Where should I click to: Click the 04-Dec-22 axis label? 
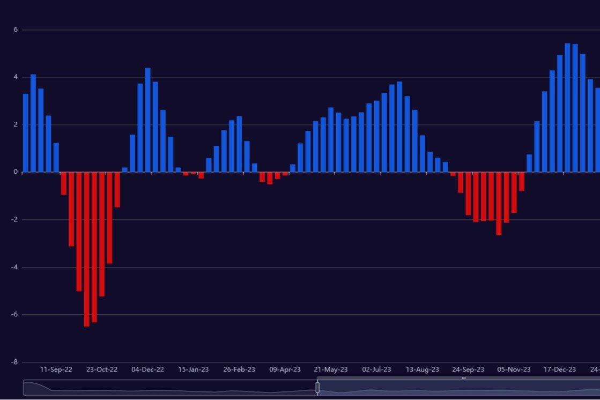click(x=148, y=370)
